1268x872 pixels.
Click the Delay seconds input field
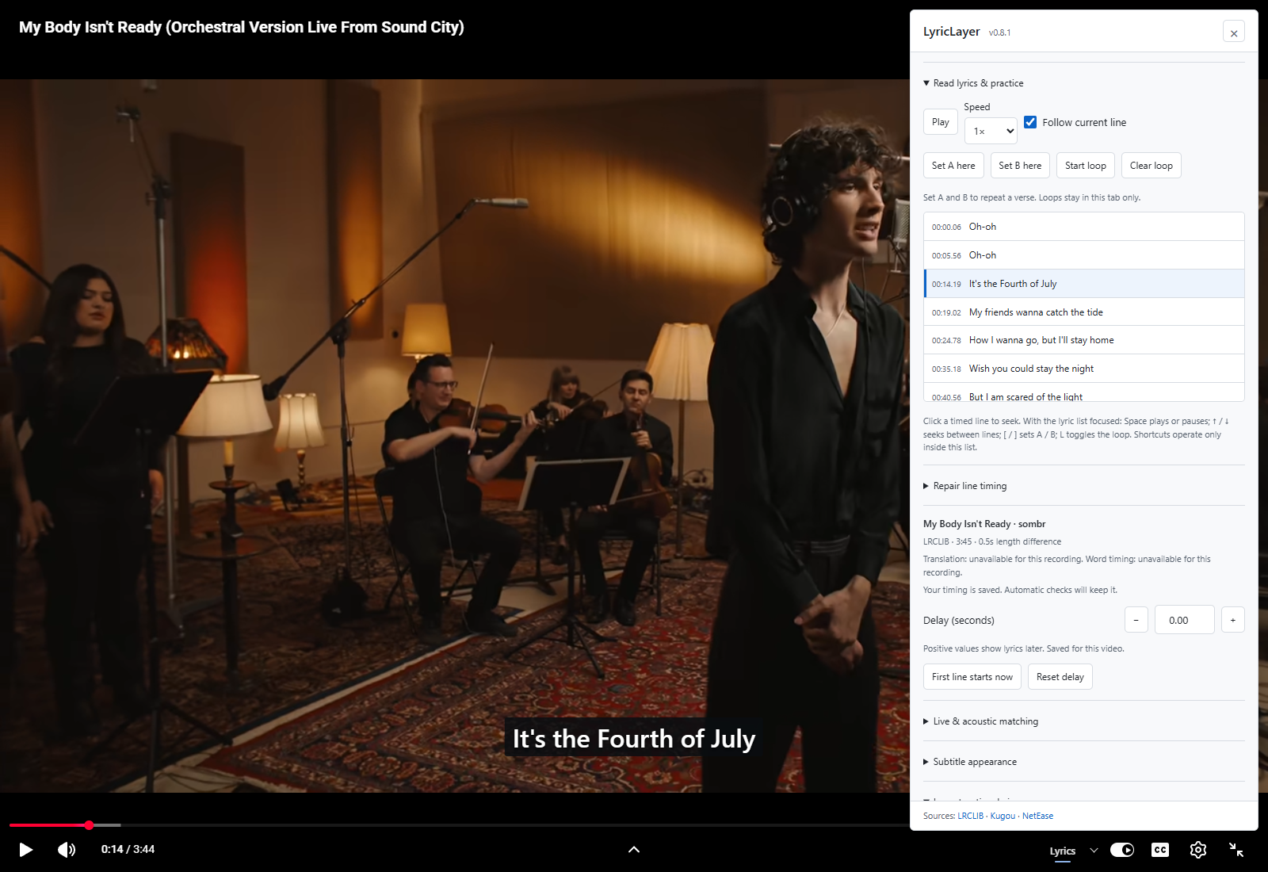click(1185, 620)
